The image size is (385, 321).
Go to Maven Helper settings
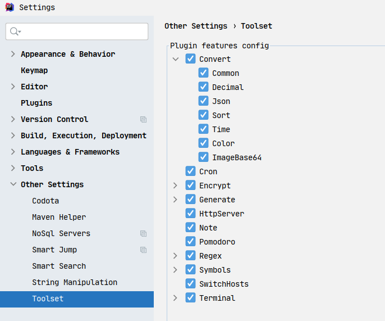click(59, 217)
